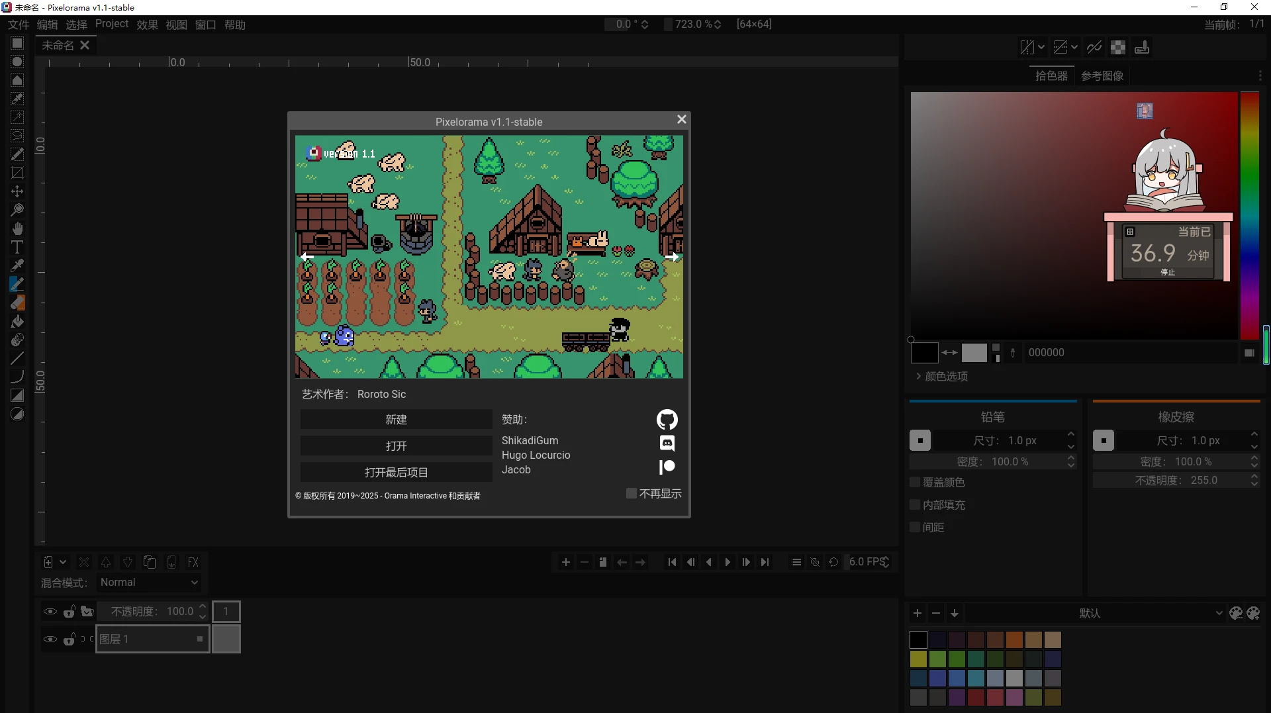Viewport: 1271px width, 713px height.
Task: Open the 文件 menu
Action: coord(19,24)
